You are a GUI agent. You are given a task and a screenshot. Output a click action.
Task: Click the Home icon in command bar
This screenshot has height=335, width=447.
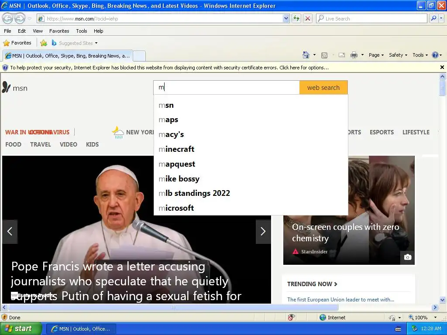(x=306, y=55)
